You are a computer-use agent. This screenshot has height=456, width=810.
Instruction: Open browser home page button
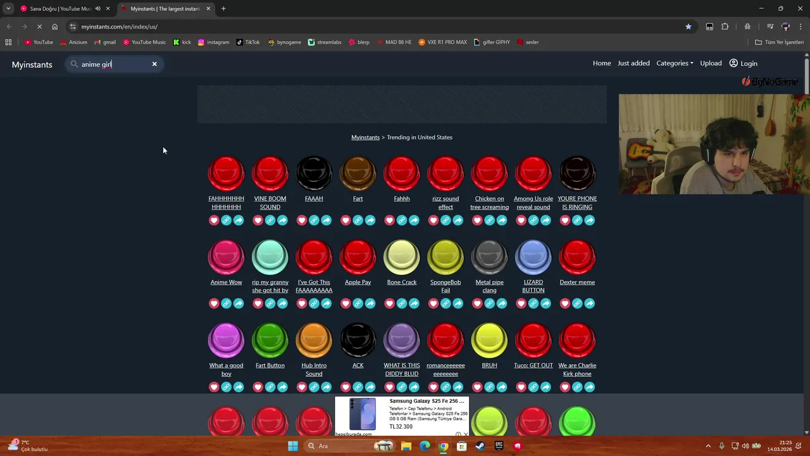[x=54, y=27]
